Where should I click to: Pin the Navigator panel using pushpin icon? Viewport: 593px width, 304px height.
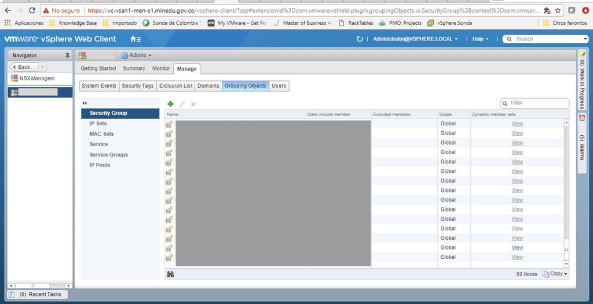point(67,55)
